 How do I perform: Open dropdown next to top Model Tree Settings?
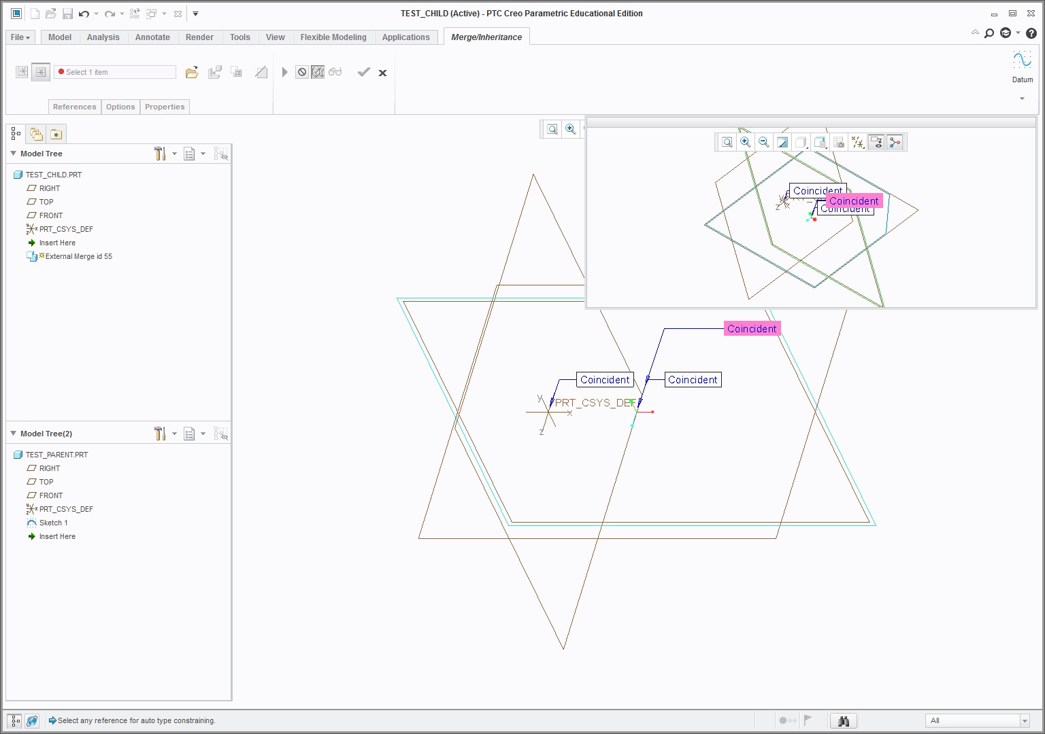174,154
